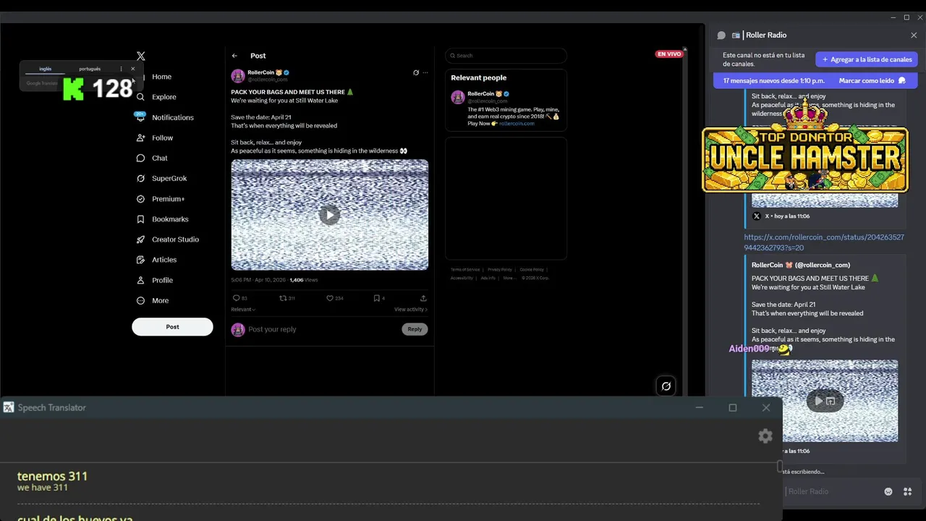Open the apps icon in Discord input
Screen dimensions: 926x521
tap(908, 492)
